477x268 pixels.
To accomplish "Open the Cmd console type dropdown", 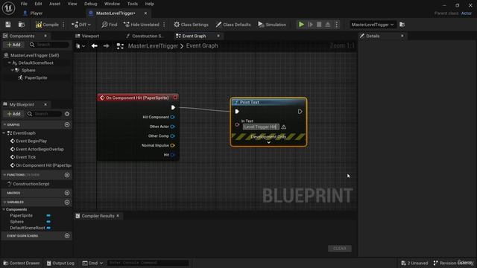I will coord(92,263).
